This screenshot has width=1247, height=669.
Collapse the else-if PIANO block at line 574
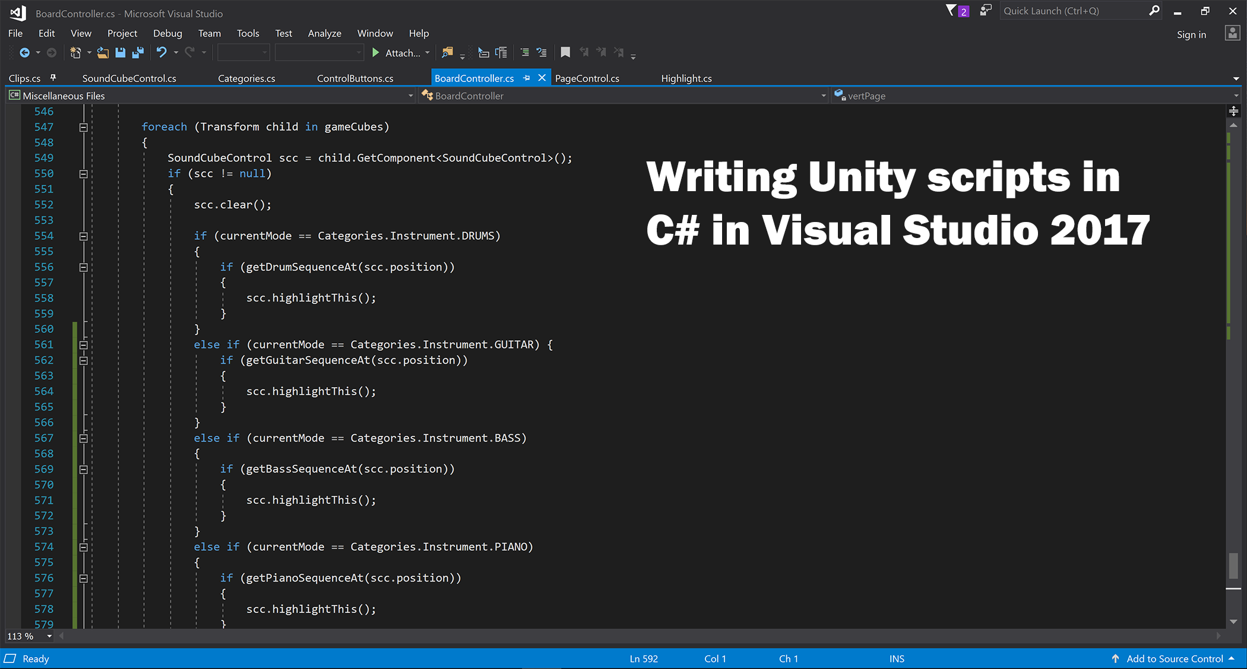[x=84, y=547]
